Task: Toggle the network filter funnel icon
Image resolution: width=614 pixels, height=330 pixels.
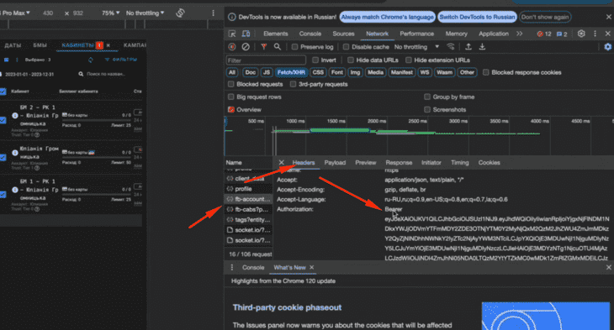Action: pyautogui.click(x=264, y=47)
